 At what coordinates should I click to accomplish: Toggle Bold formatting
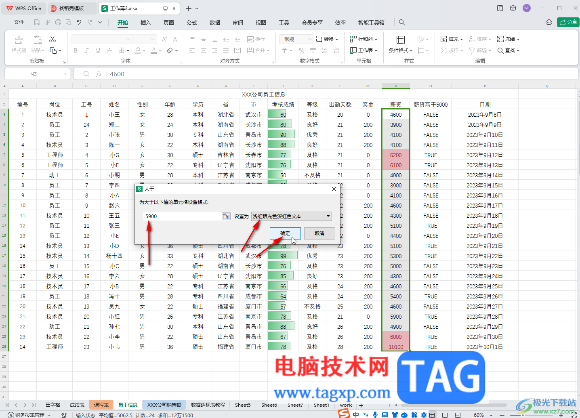pos(76,50)
